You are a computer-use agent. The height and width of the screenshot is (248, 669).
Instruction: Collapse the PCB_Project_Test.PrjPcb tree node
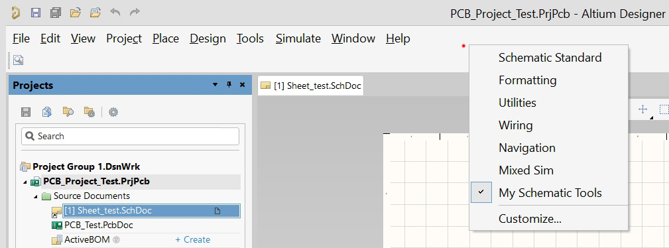tap(25, 182)
